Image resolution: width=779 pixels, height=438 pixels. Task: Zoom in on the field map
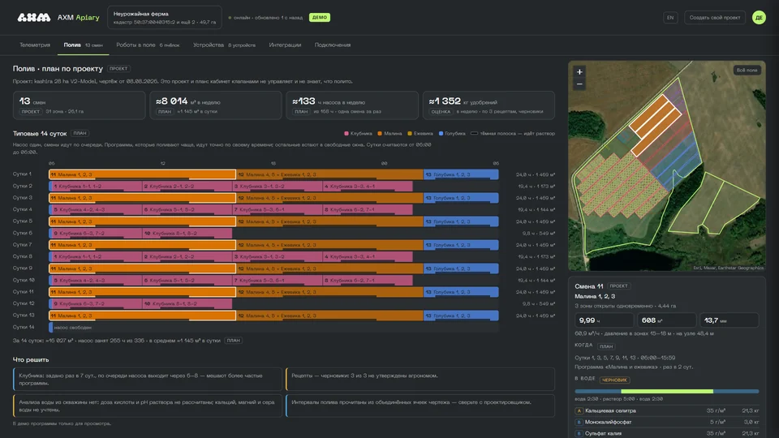[579, 72]
